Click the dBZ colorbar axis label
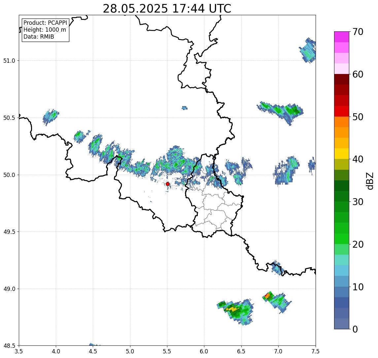The width and height of the screenshot is (378, 358). click(x=370, y=181)
